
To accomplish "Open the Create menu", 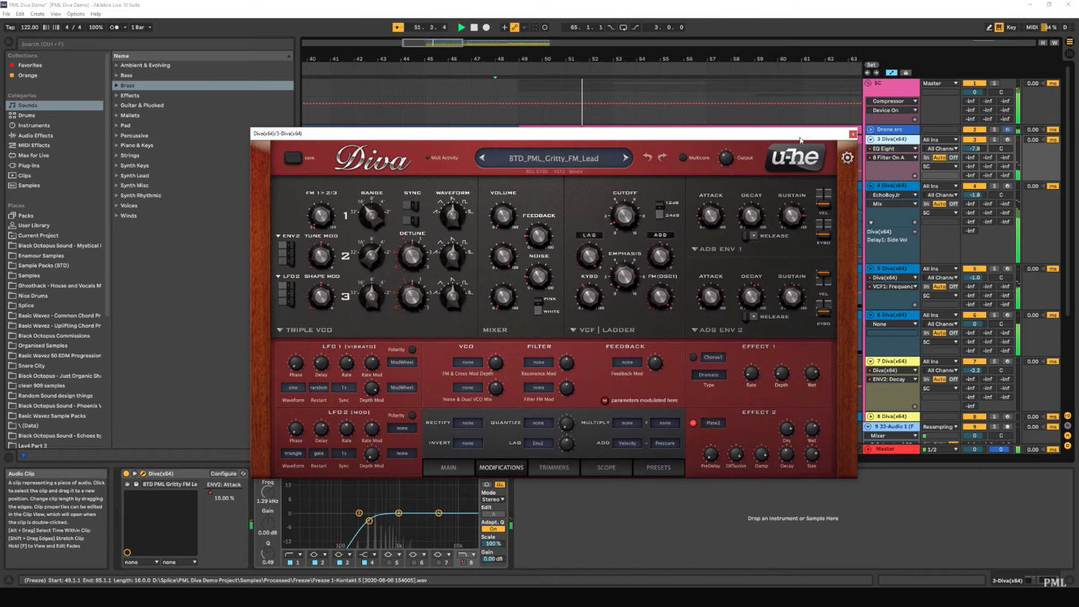I will pos(38,14).
